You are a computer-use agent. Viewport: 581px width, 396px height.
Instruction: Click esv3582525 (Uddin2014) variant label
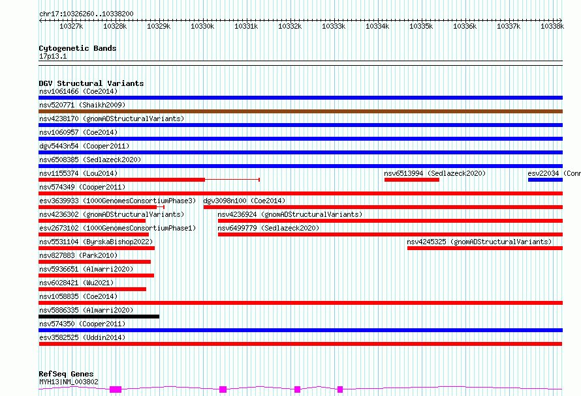click(x=82, y=337)
